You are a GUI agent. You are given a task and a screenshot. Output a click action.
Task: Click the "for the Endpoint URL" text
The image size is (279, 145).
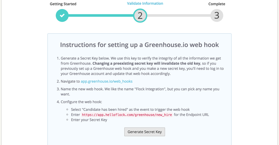[192, 114]
